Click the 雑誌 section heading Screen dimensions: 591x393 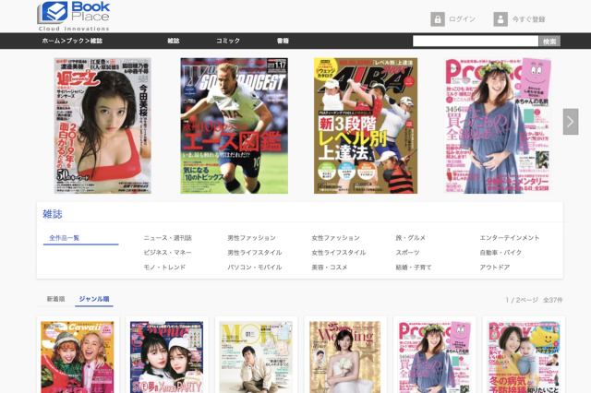[53, 214]
